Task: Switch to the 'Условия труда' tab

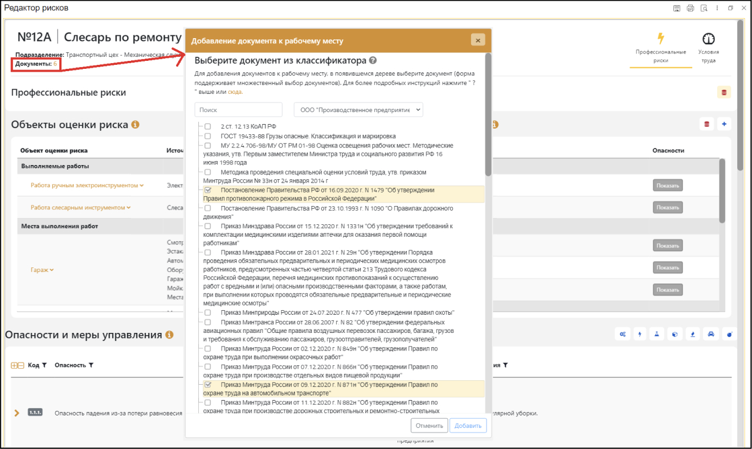Action: pos(709,47)
